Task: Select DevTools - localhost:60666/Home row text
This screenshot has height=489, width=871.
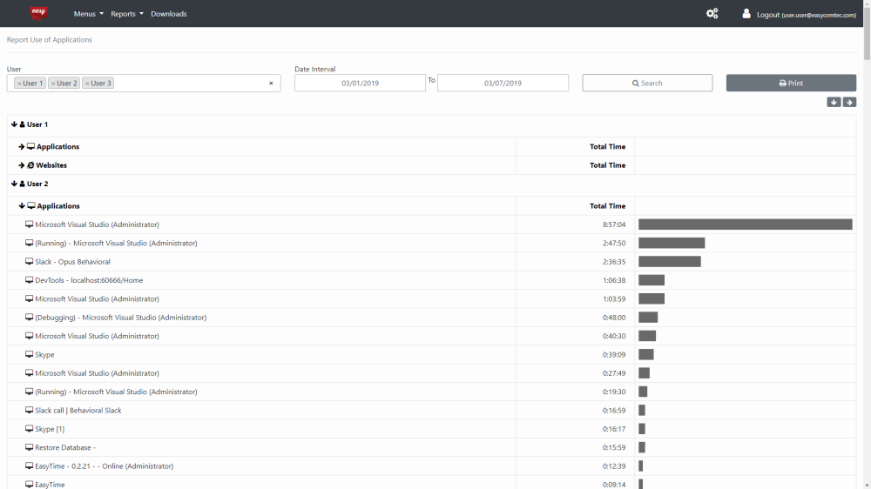Action: pyautogui.click(x=89, y=280)
